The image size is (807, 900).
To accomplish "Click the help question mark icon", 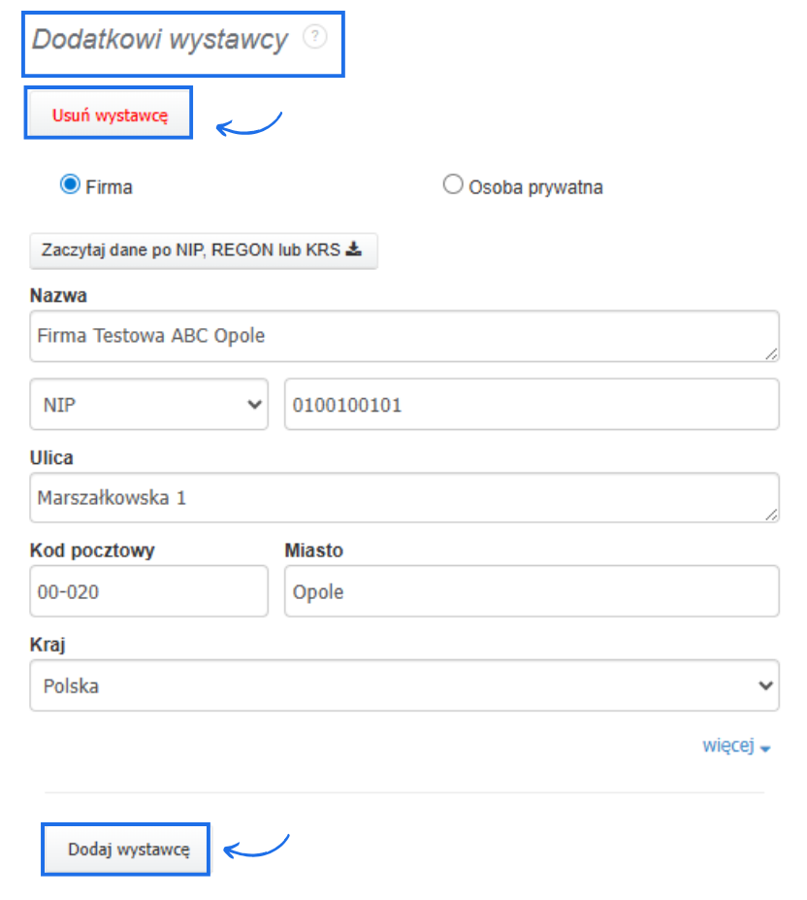I will click(x=314, y=38).
